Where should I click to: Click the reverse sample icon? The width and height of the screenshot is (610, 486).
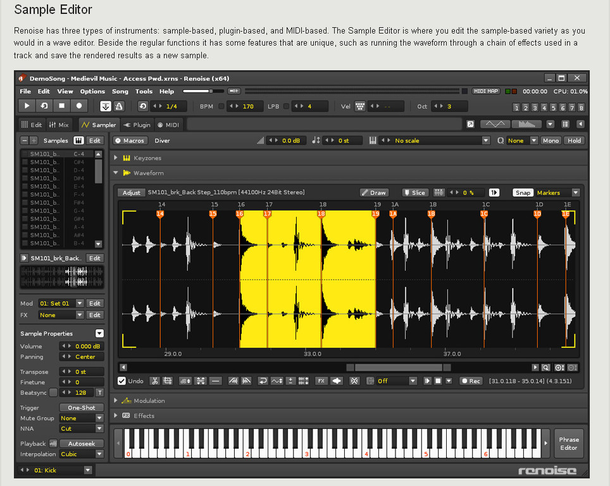(263, 381)
